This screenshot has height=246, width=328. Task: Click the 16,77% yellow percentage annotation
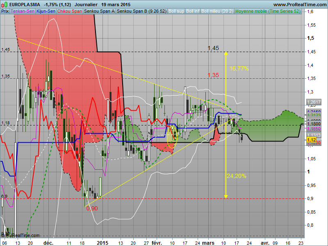click(239, 68)
